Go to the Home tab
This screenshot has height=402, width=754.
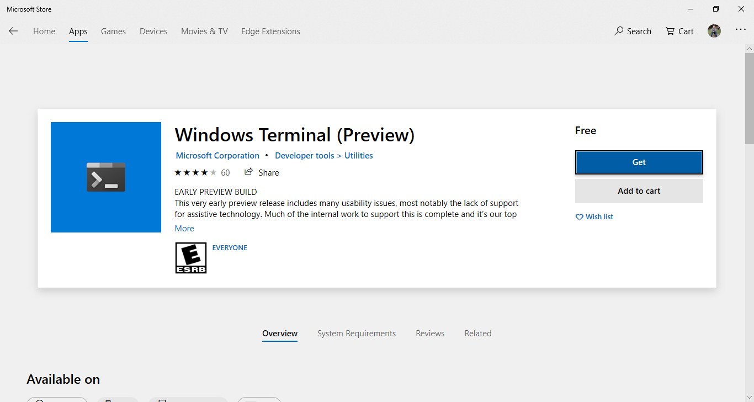(x=44, y=31)
